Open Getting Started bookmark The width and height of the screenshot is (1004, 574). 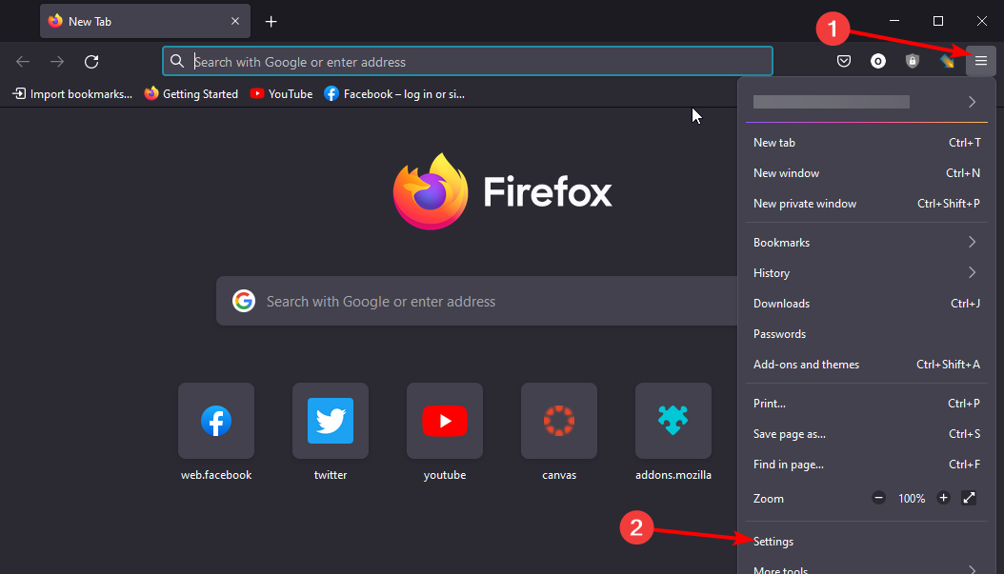coord(191,94)
